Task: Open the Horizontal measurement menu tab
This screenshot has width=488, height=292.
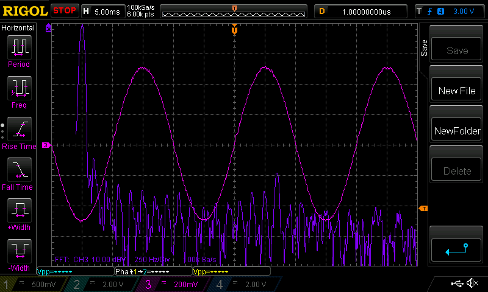Action: (18, 28)
